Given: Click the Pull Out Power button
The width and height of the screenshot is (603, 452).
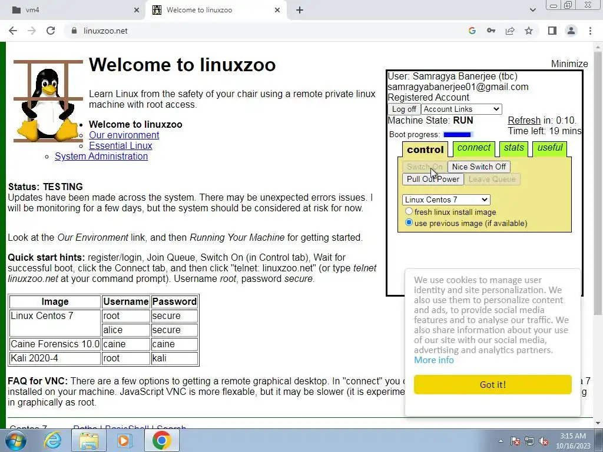Looking at the screenshot, I should click(x=433, y=179).
